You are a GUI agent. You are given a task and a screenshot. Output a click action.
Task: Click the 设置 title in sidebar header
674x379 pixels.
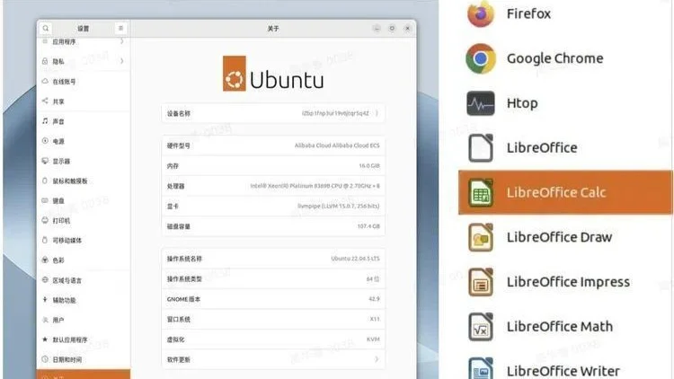coord(83,29)
